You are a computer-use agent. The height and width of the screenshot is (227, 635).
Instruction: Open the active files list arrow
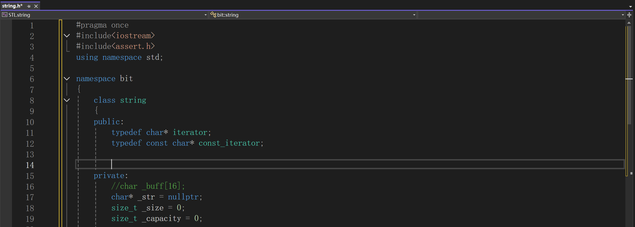(x=630, y=7)
